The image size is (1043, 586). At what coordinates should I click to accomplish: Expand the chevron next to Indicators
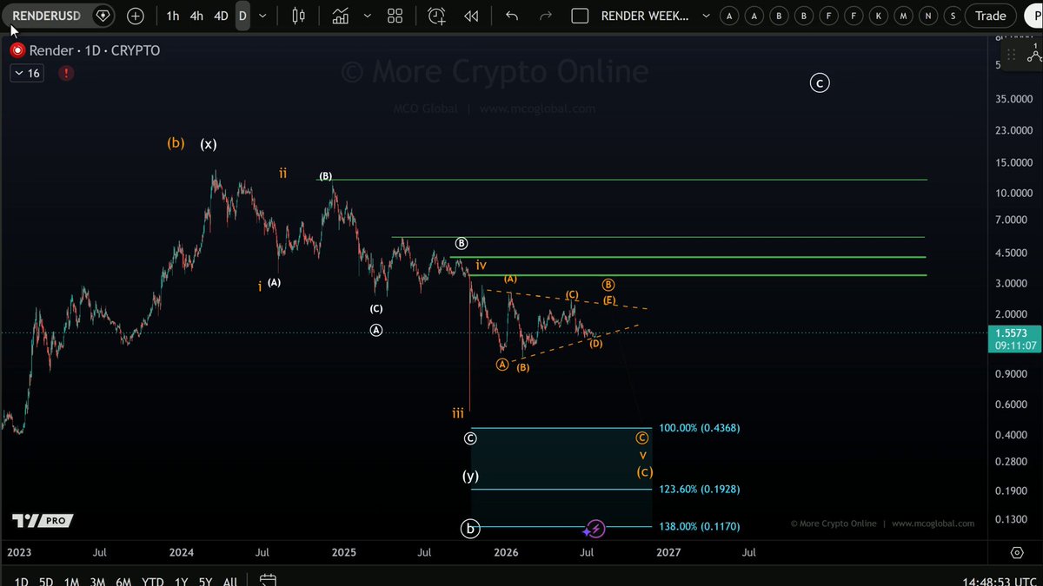coord(368,16)
